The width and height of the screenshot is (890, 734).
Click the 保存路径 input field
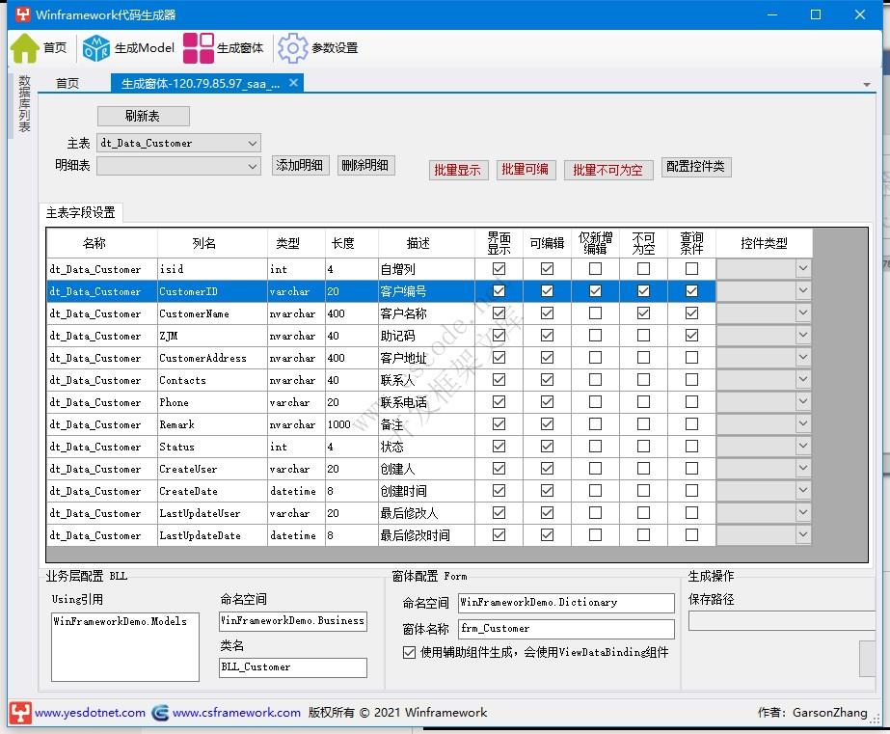point(782,619)
